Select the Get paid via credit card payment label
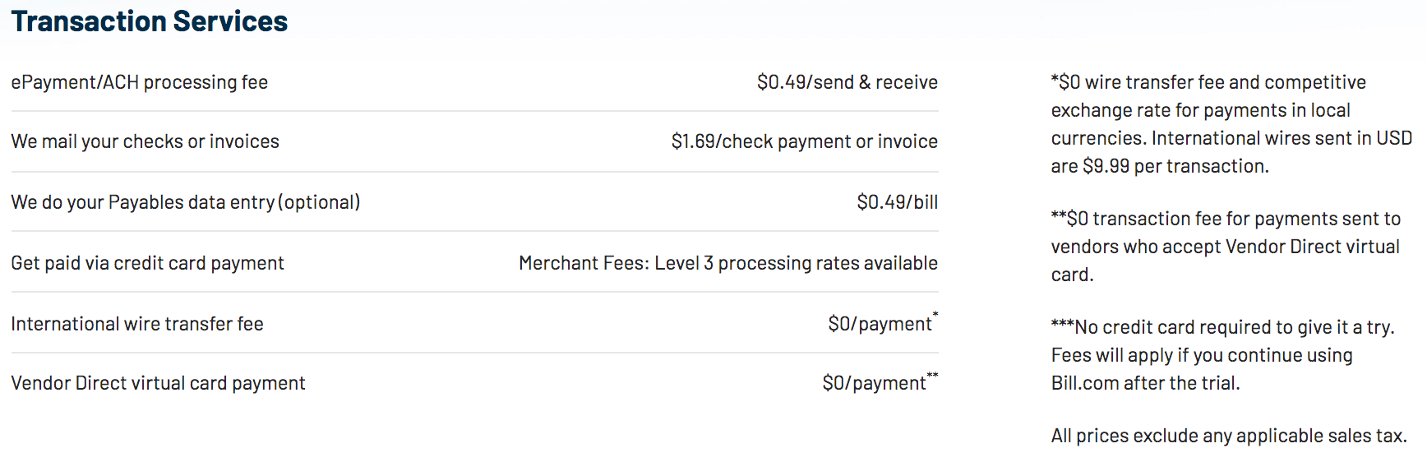This screenshot has width=1427, height=462. 147,263
